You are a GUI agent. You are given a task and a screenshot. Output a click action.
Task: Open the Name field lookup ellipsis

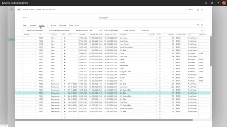tap(202, 18)
